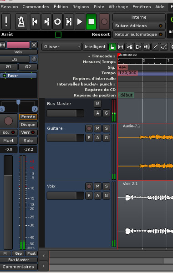Image resolution: width=173 pixels, height=273 pixels.
Task: Toggle the metronome click icon
Action: (21, 22)
